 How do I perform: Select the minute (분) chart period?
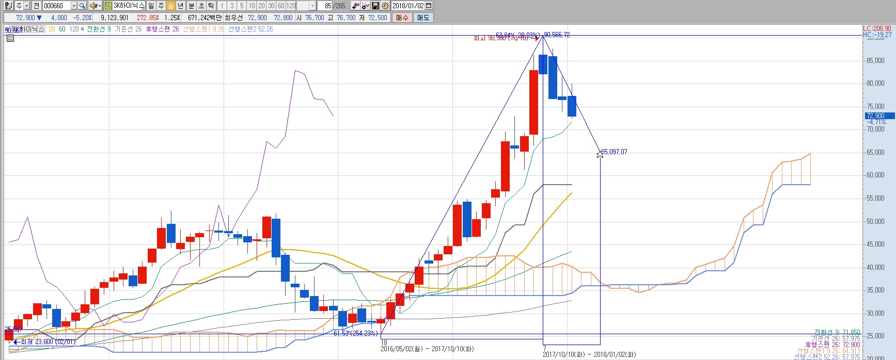click(x=191, y=6)
